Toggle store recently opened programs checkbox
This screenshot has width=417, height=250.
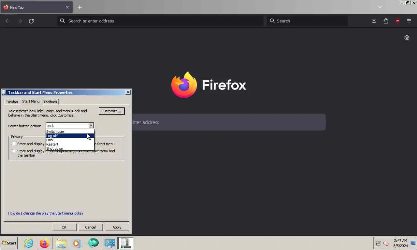[x=14, y=144]
